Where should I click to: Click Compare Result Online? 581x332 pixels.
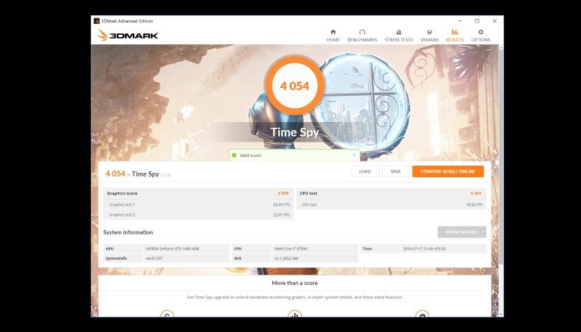(448, 171)
